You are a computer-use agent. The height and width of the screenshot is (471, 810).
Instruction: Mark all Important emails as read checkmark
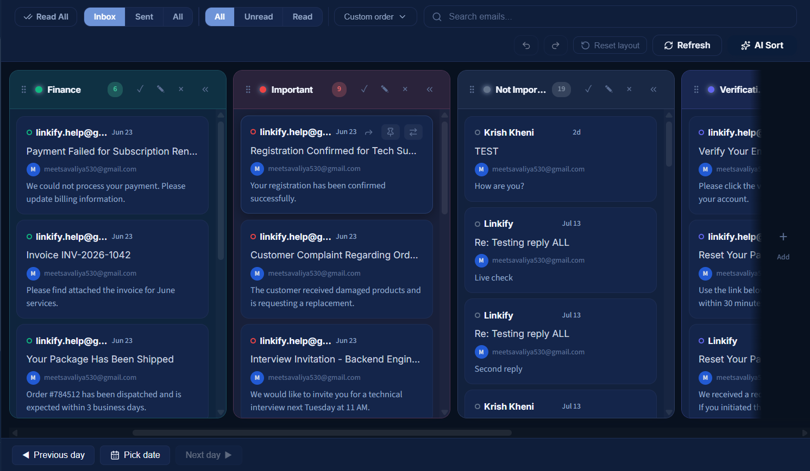coord(365,89)
